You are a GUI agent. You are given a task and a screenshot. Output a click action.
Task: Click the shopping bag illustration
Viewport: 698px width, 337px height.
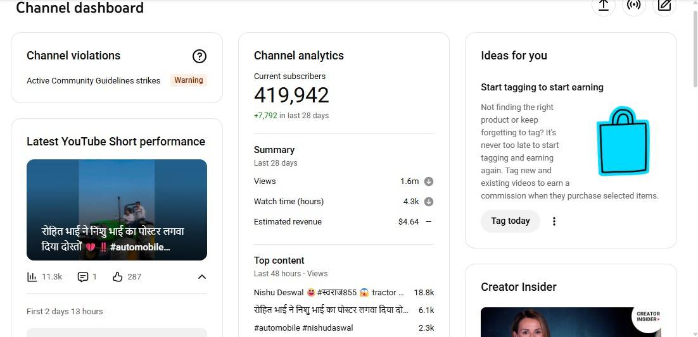[x=623, y=142]
